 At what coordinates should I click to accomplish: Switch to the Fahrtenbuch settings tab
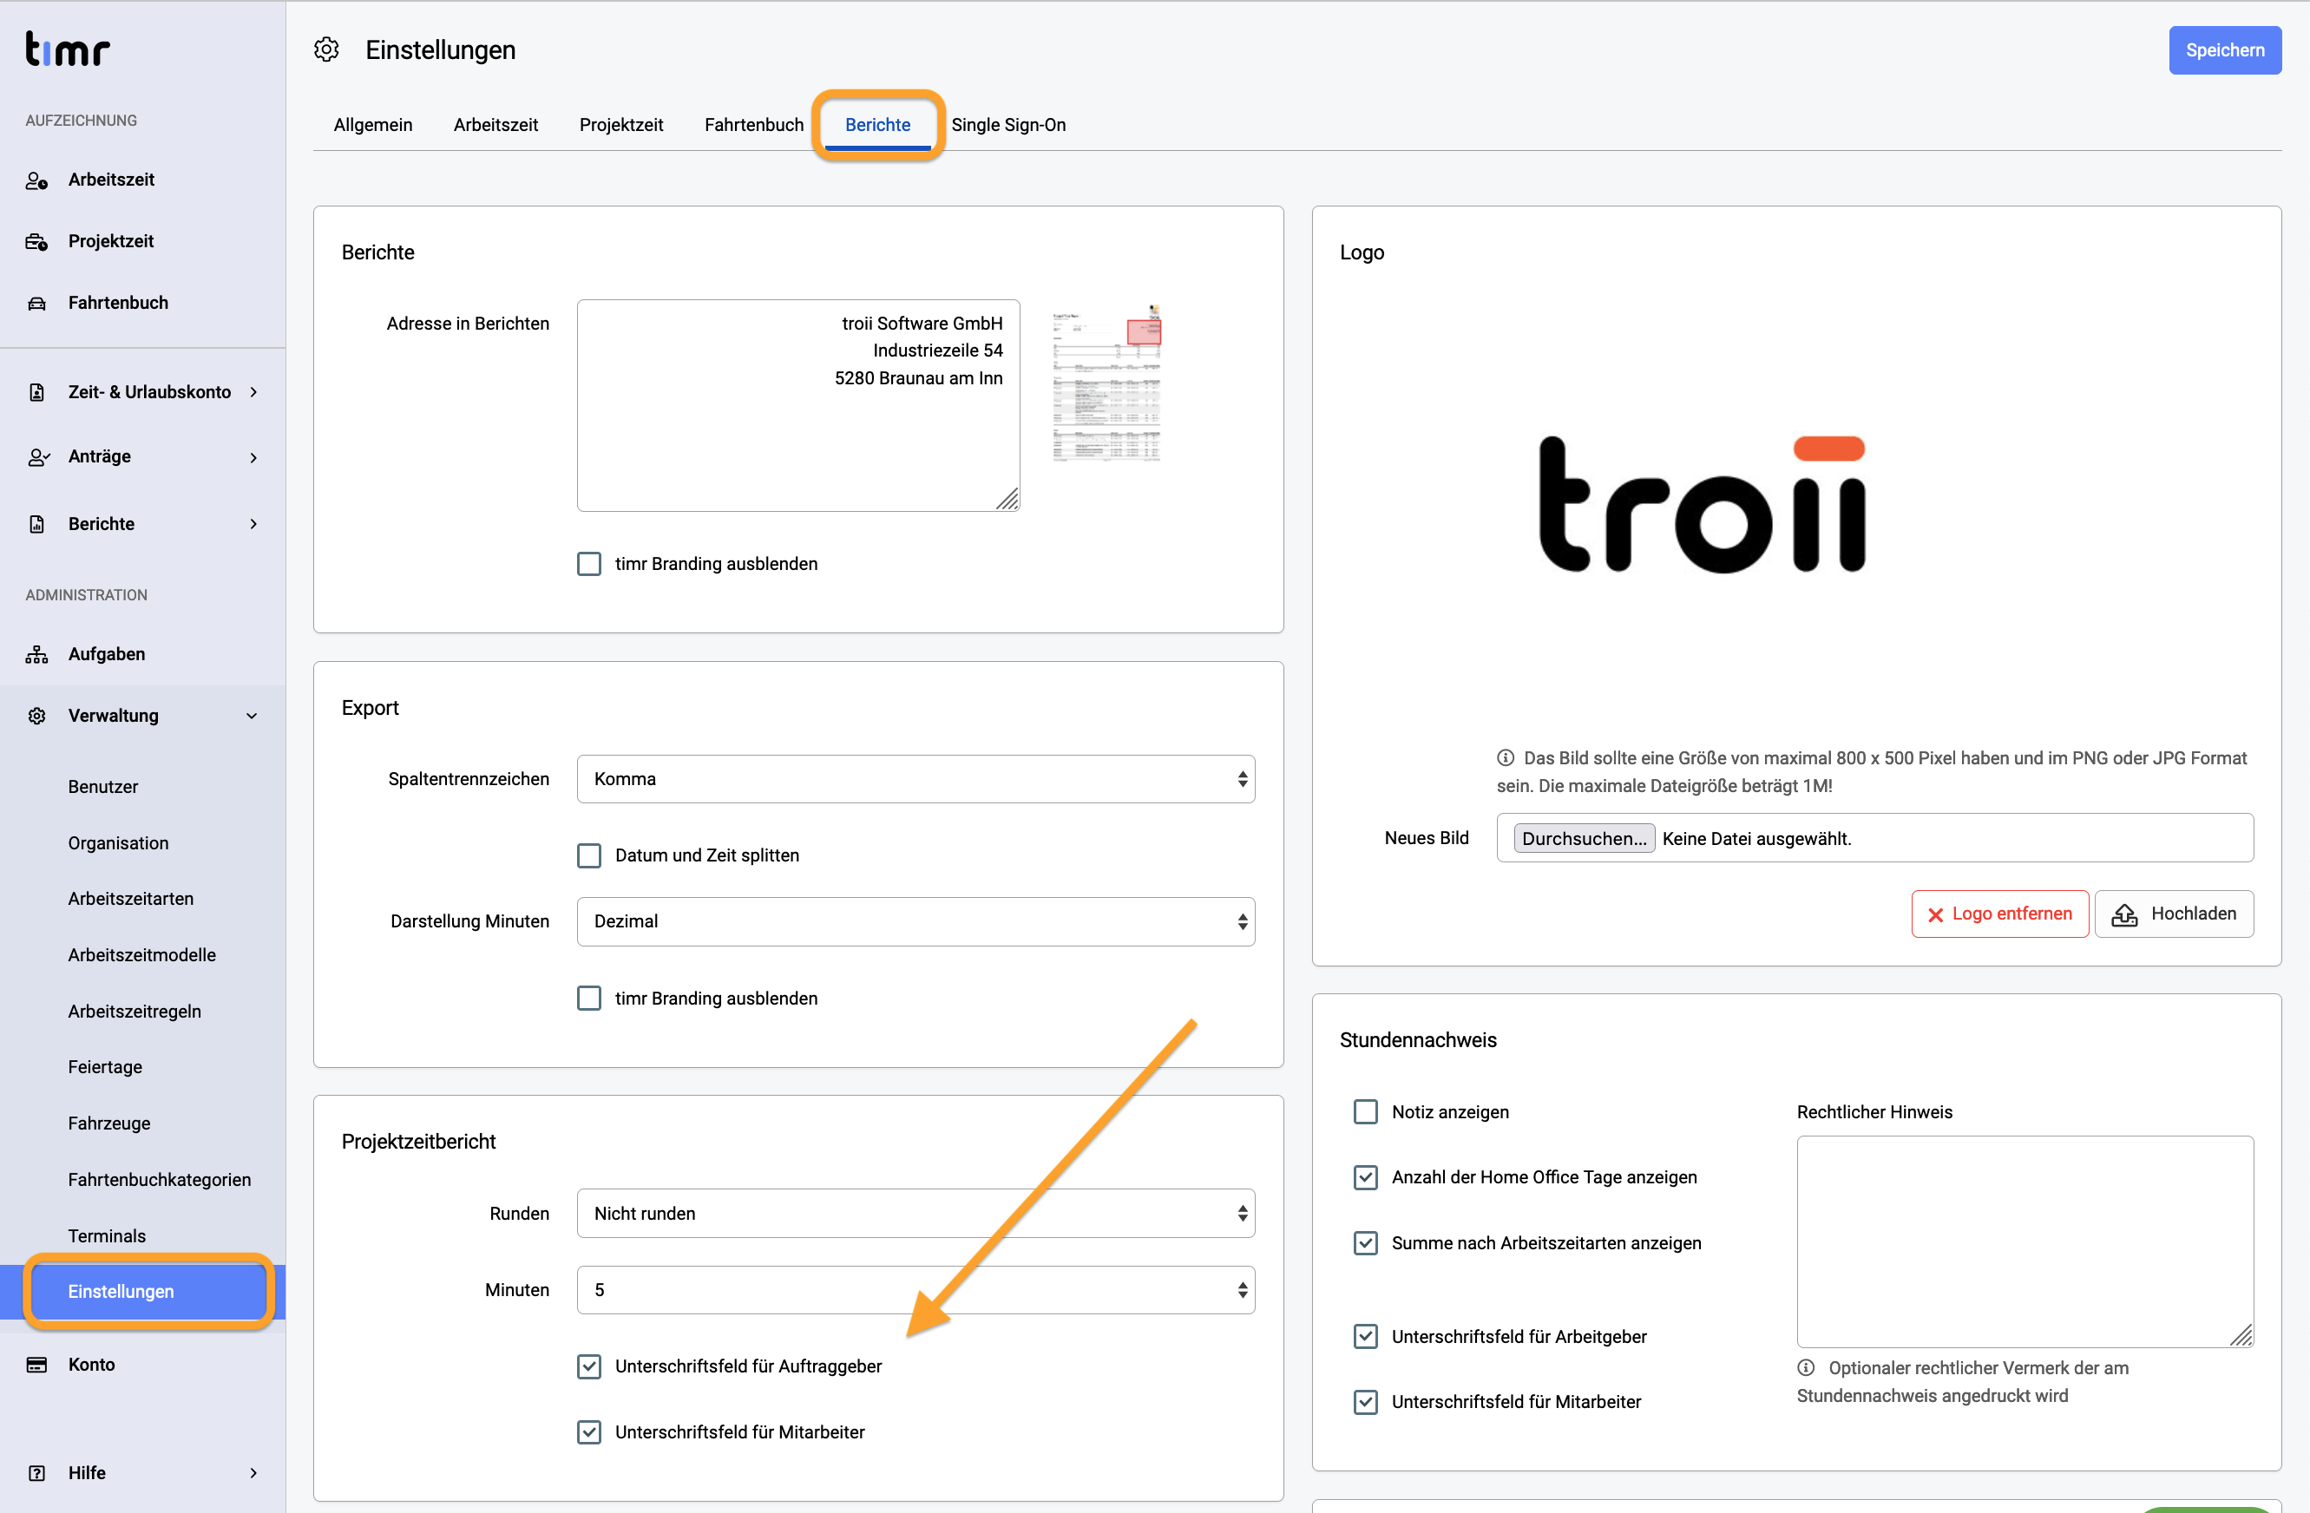[x=754, y=125]
